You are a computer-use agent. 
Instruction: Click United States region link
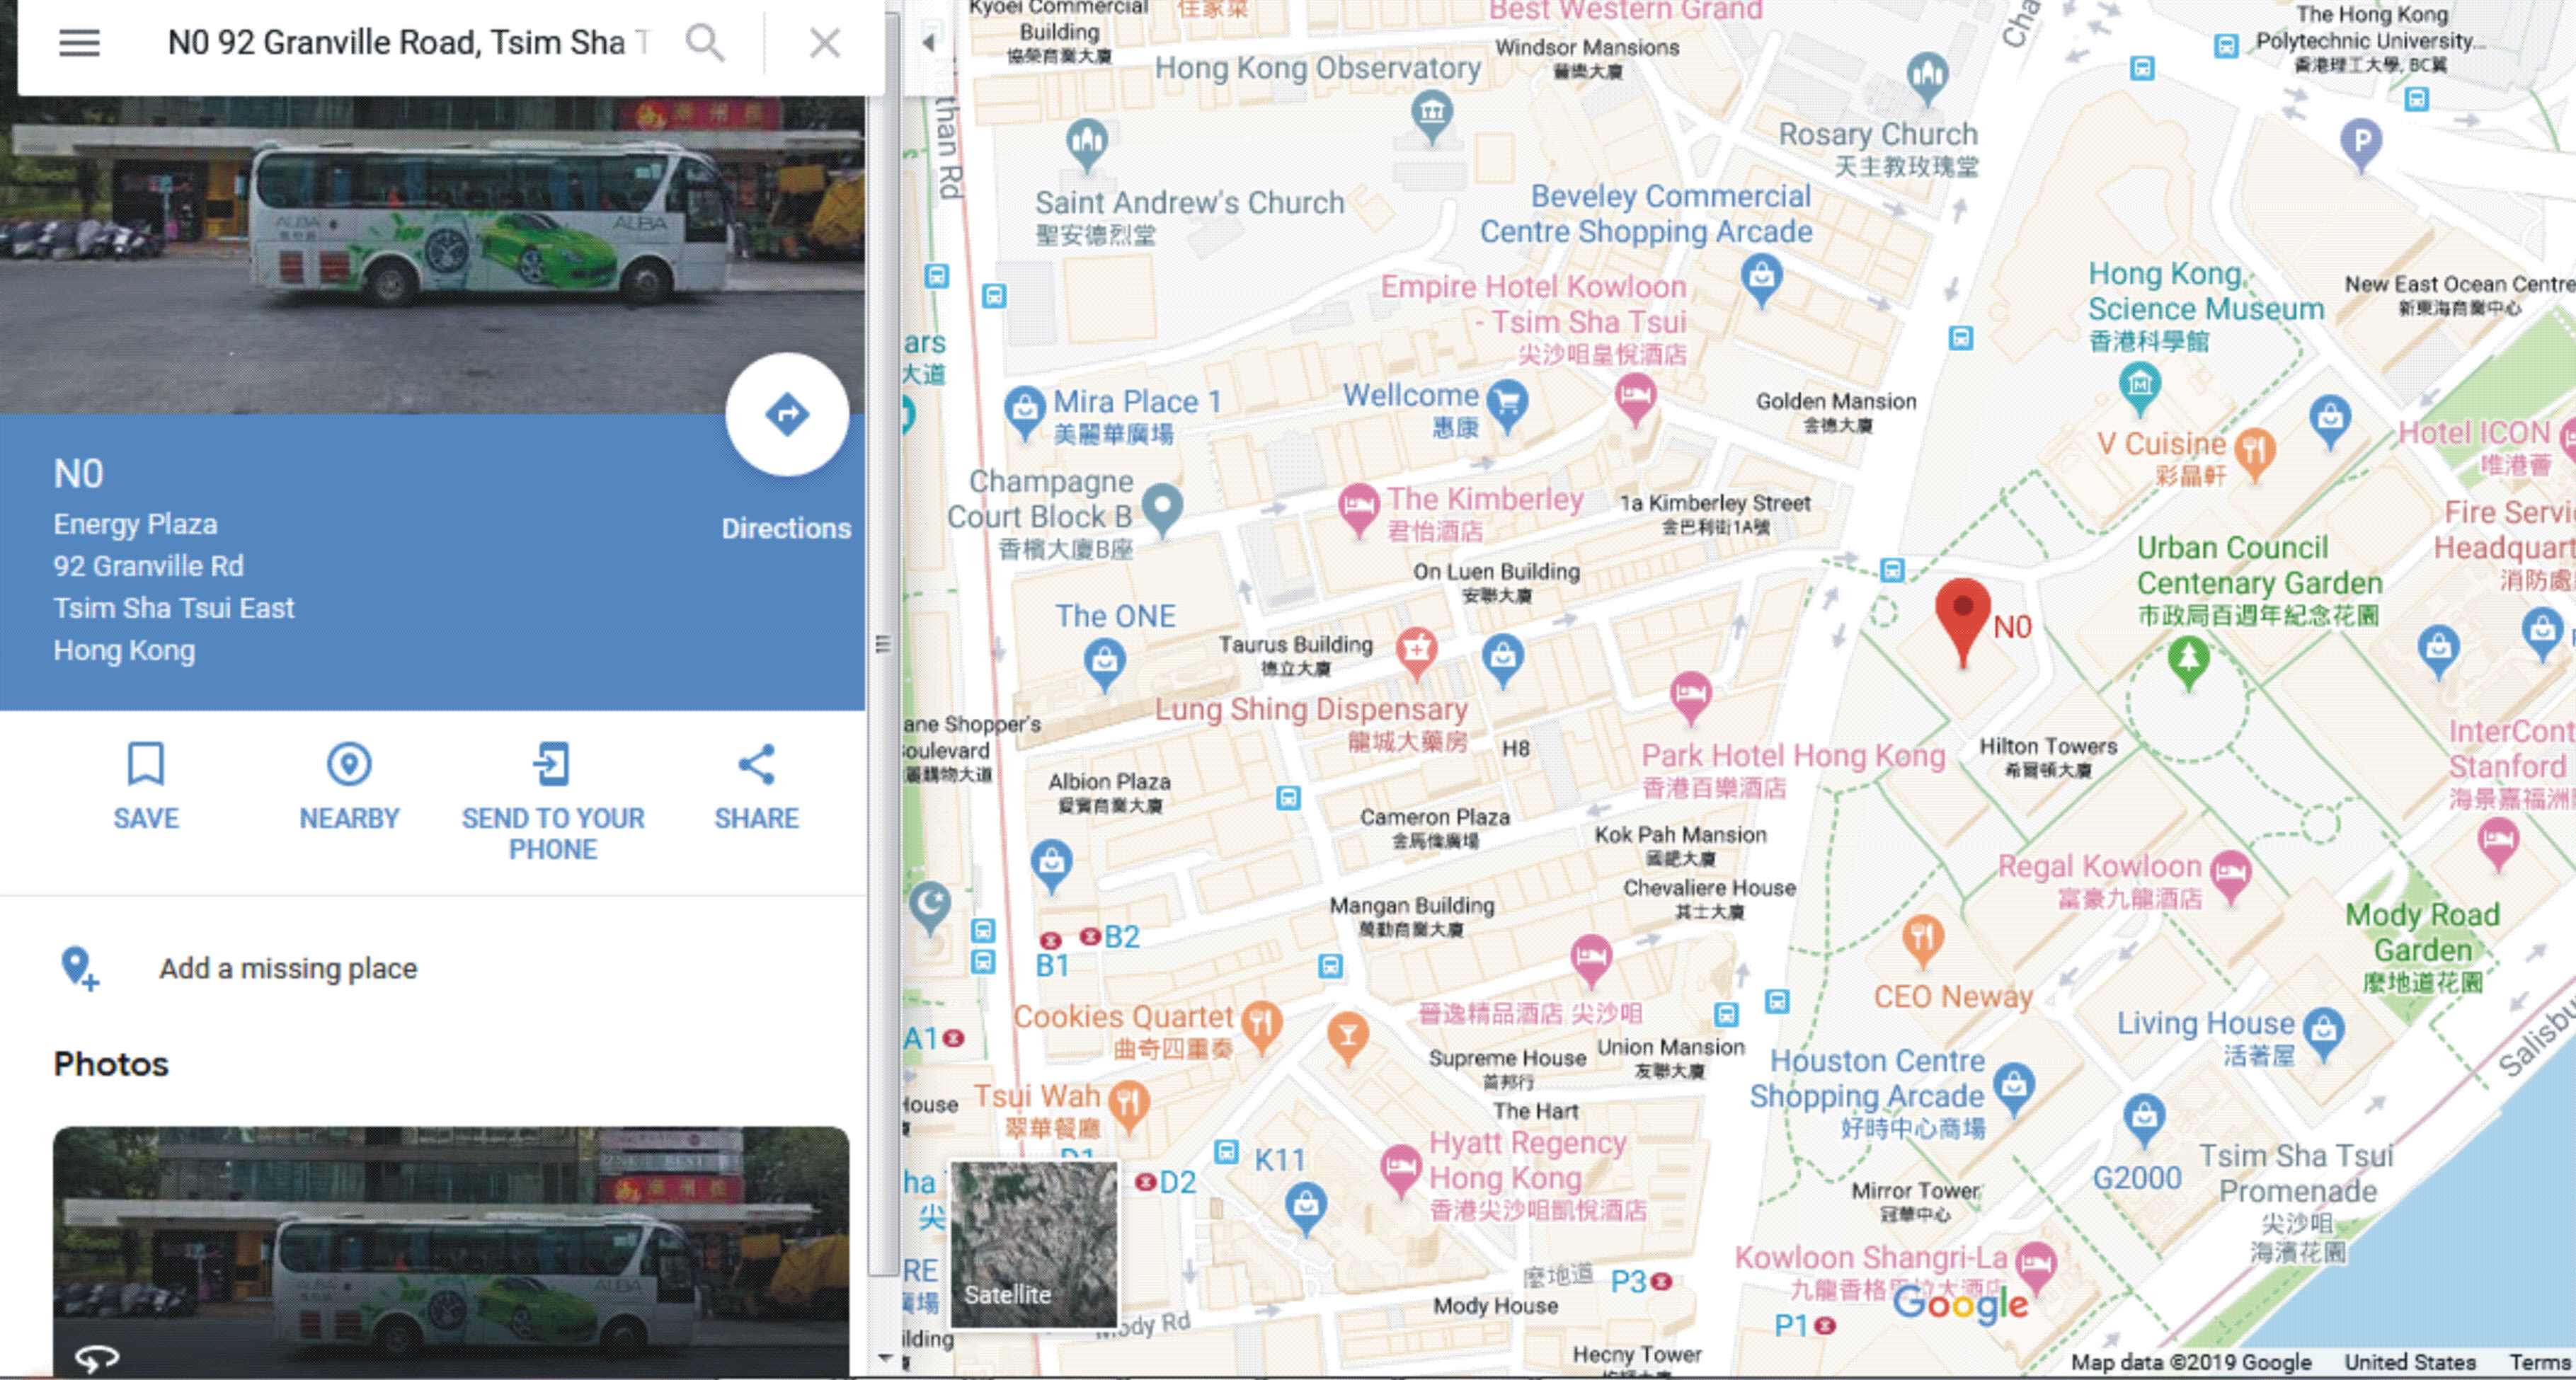(2410, 1362)
